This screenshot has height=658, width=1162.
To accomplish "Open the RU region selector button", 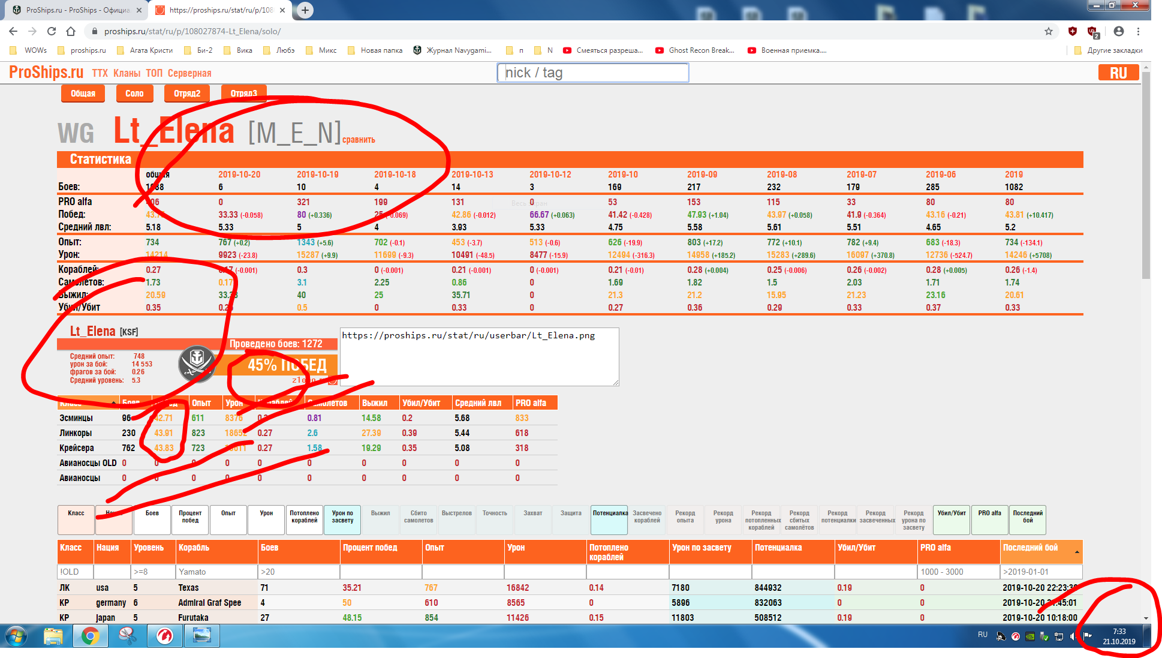I will pyautogui.click(x=1118, y=73).
